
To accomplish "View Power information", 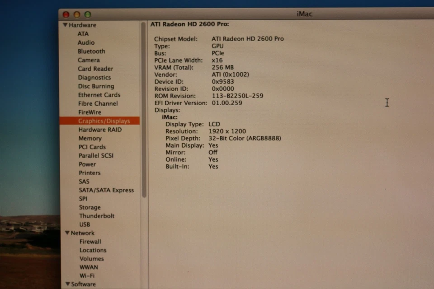I will 87,164.
